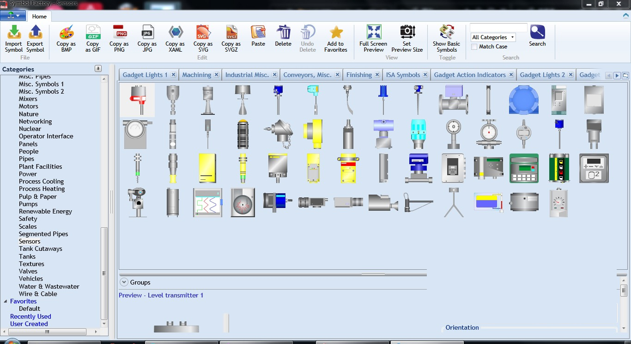Copy symbol as BMP
The image size is (631, 344).
click(66, 39)
